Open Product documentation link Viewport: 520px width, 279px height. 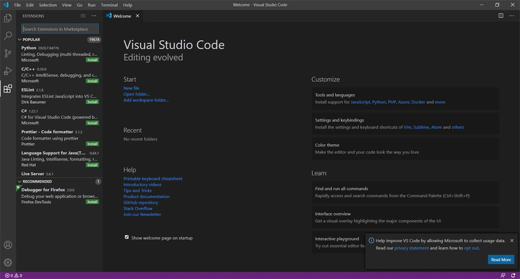click(146, 196)
